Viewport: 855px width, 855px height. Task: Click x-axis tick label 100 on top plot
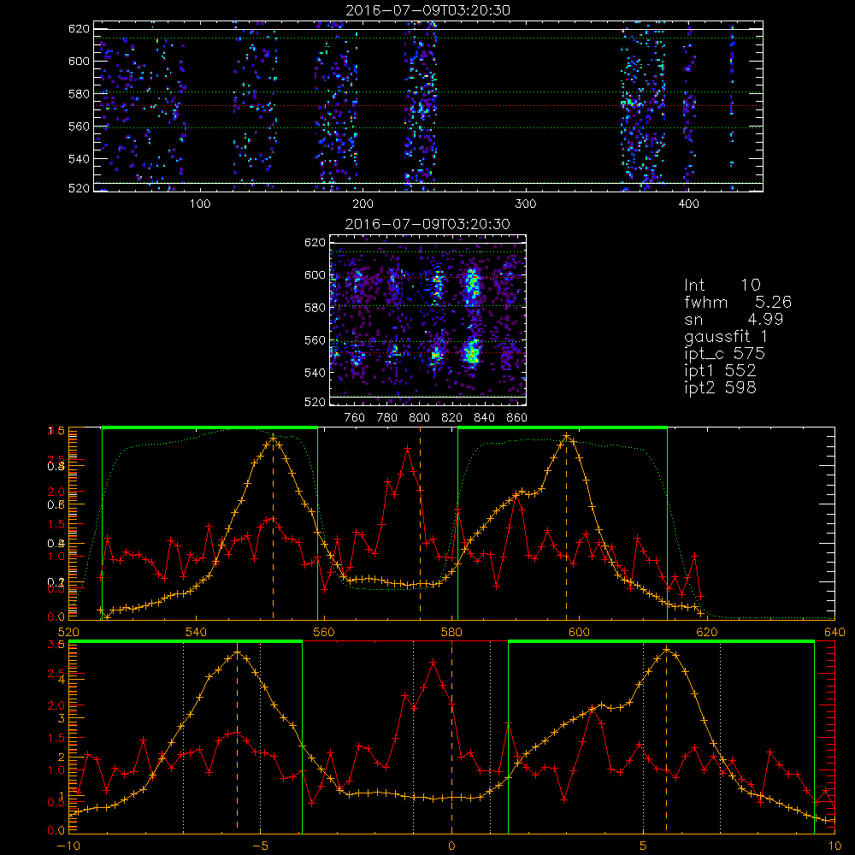200,204
